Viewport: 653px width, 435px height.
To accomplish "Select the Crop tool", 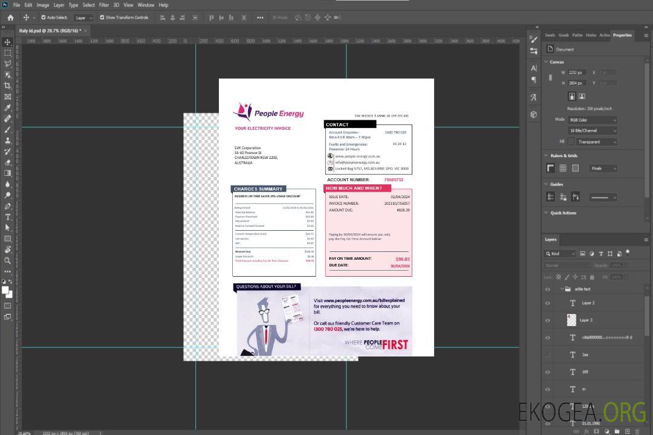I will 8,86.
